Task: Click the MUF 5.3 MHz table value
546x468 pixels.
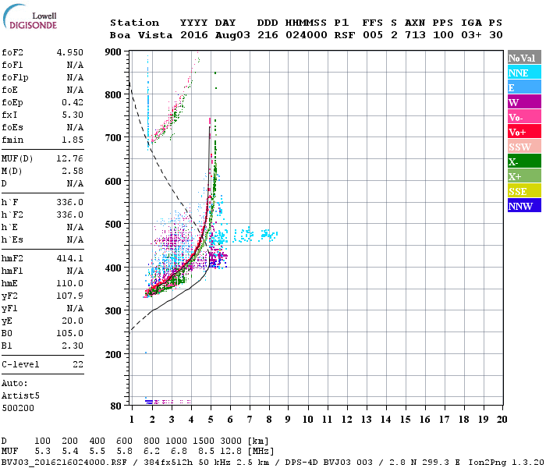Action: tap(42, 452)
